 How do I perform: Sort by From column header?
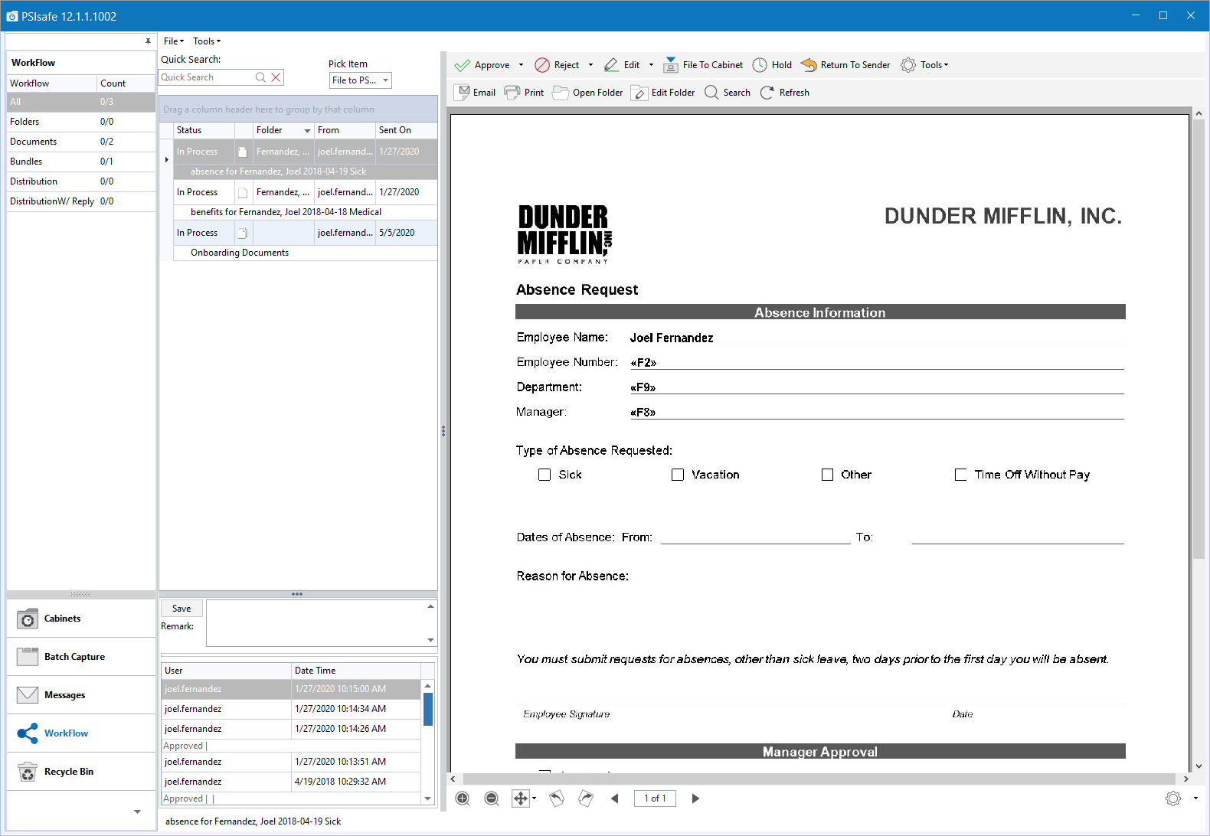345,130
